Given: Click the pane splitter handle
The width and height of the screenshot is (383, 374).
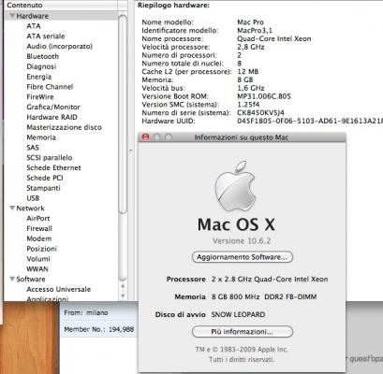Looking at the screenshot, I should pyautogui.click(x=130, y=151).
